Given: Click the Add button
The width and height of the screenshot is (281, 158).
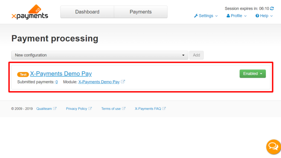Looking at the screenshot, I should pyautogui.click(x=196, y=55).
